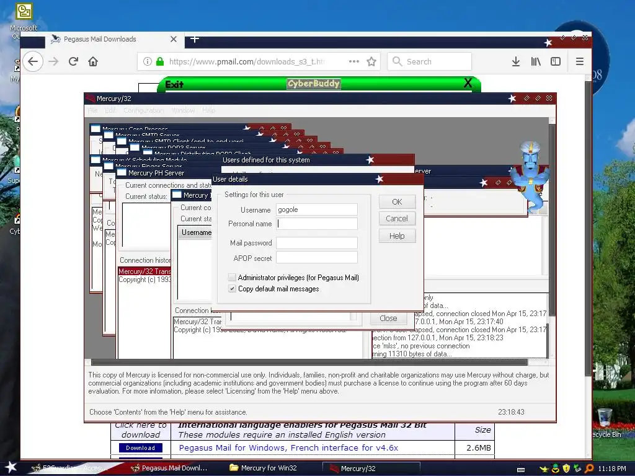Click the 23:18:43 status bar time
635x476 pixels.
point(511,412)
